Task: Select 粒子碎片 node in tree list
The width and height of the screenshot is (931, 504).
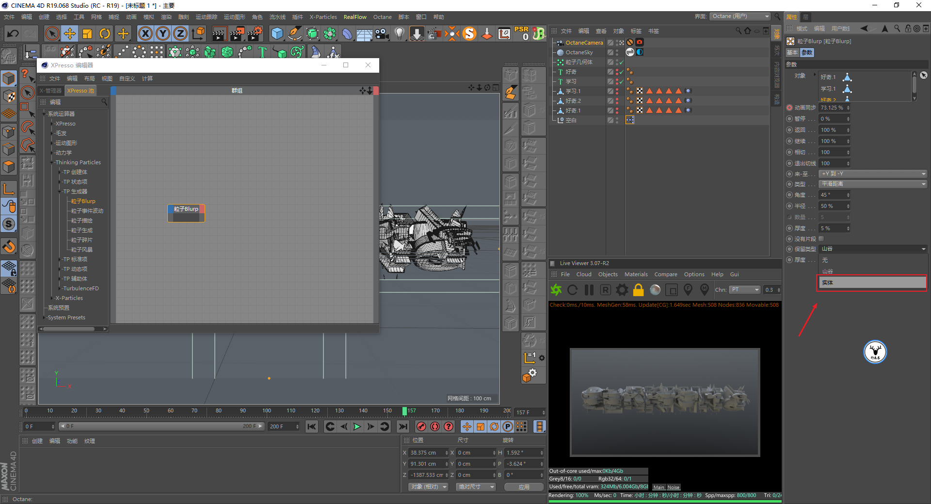Action: (x=81, y=240)
